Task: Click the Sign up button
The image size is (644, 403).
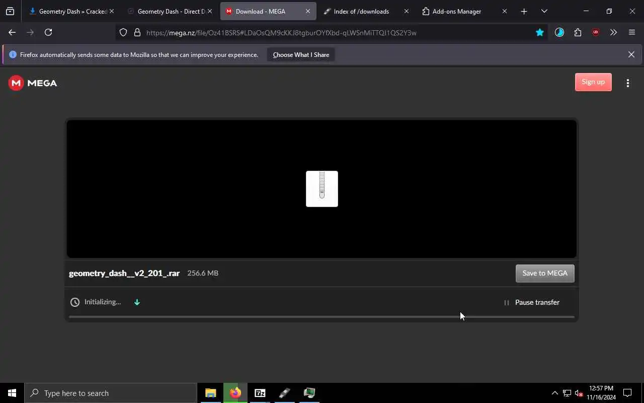Action: [x=593, y=82]
